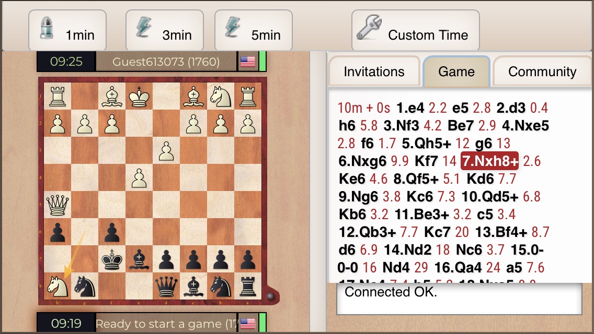Viewport: 594px width, 334px height.
Task: Select the black king piece
Action: pos(112,259)
